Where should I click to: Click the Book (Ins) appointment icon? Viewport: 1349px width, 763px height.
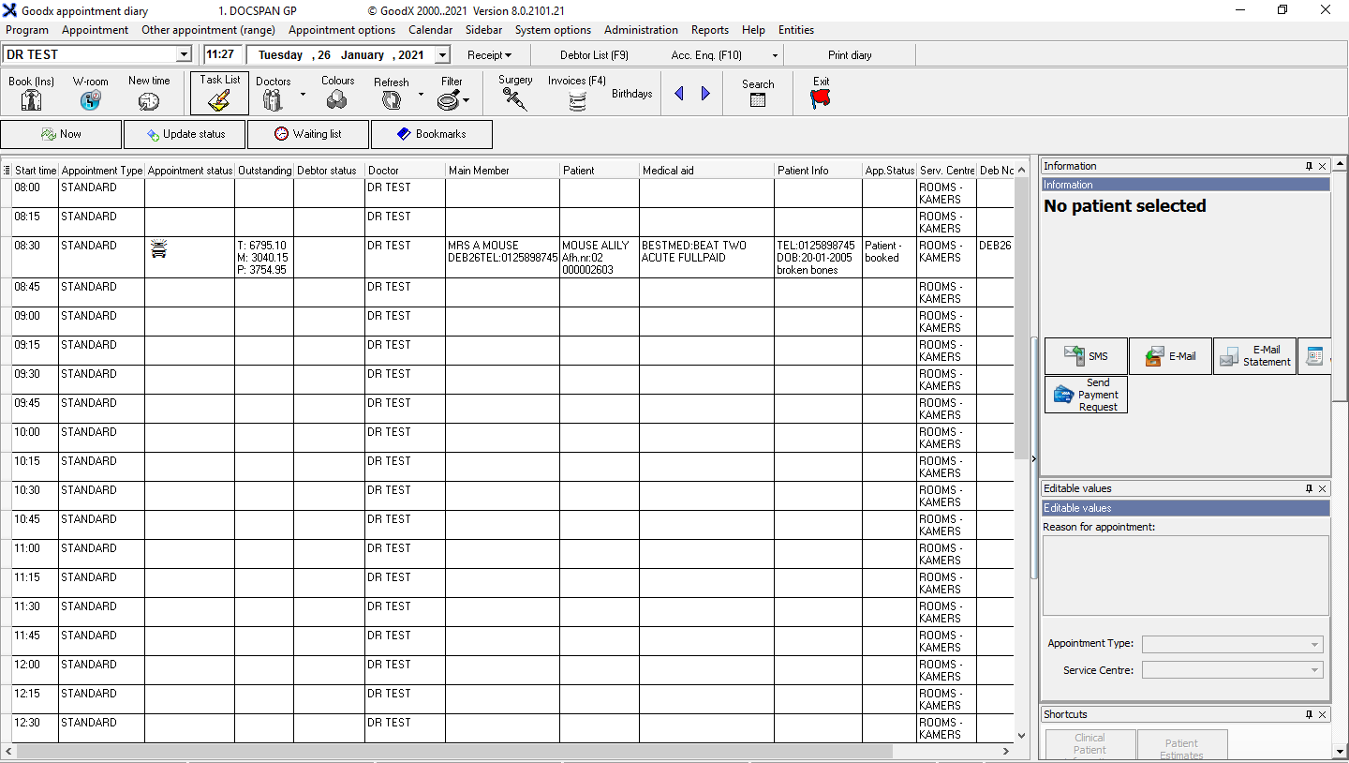click(x=31, y=99)
